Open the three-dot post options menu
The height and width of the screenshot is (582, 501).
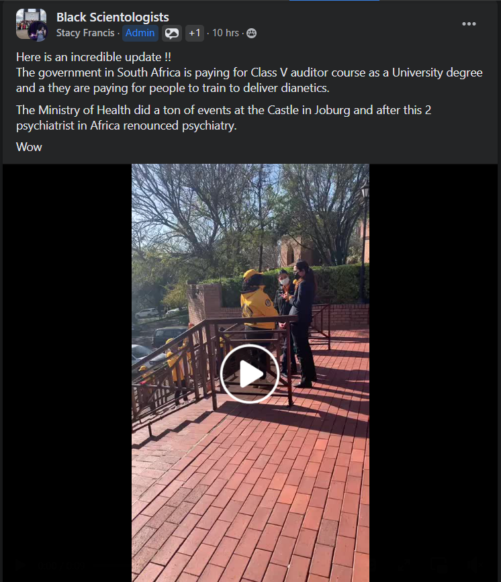click(469, 23)
